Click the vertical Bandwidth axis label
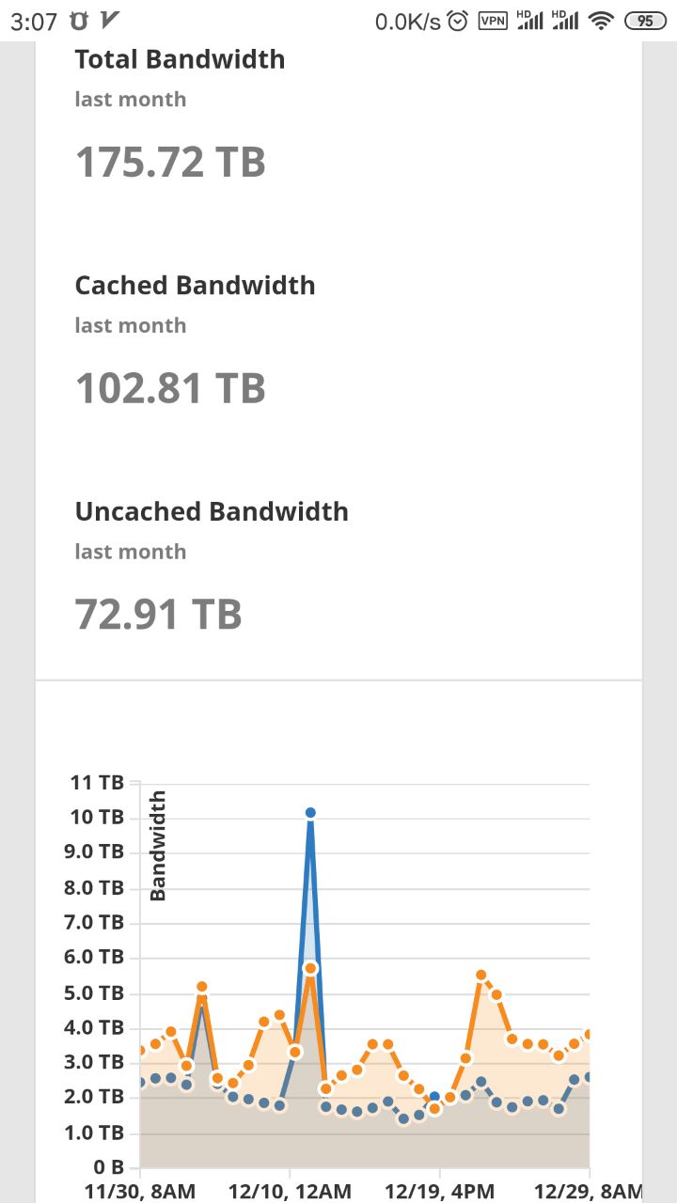677x1203 pixels. tap(158, 845)
